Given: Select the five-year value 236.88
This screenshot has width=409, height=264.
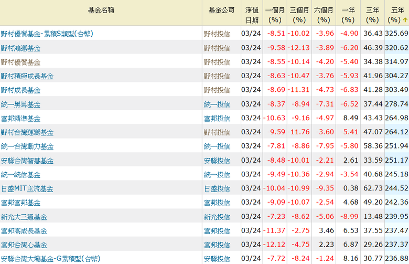Looking at the screenshot, I should coord(396,259).
